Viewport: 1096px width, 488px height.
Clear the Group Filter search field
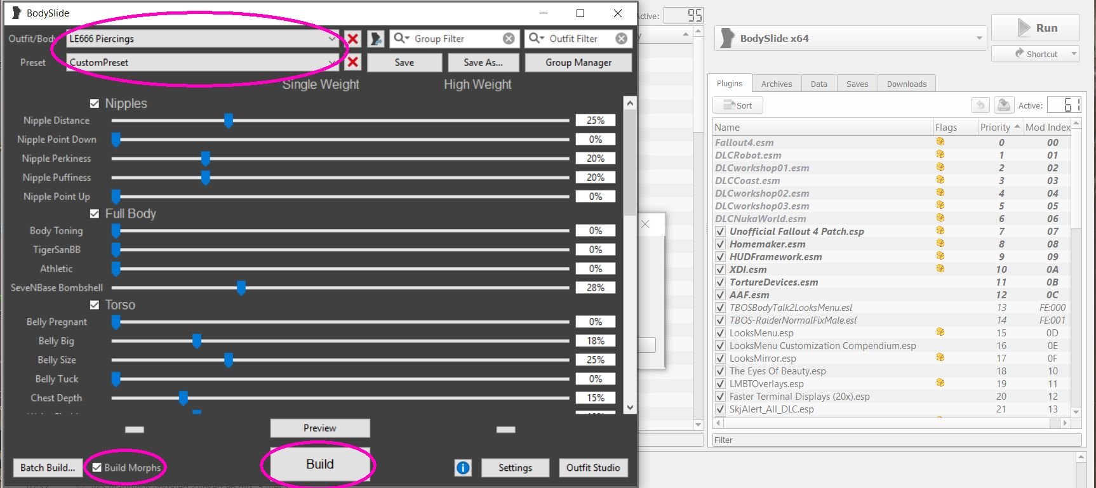[x=509, y=39]
